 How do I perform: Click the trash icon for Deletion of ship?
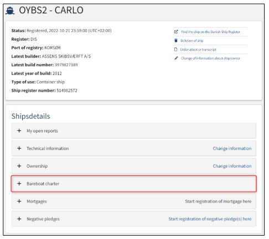(x=176, y=40)
